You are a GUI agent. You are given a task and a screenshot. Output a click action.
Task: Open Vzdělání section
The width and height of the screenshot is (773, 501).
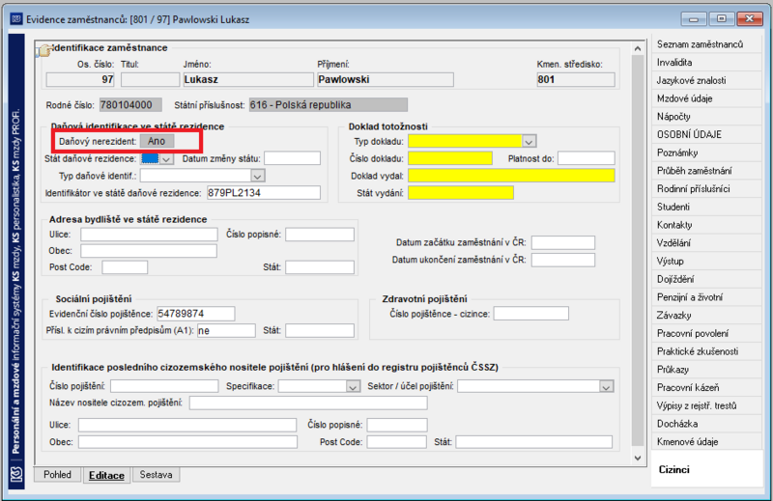click(x=706, y=243)
